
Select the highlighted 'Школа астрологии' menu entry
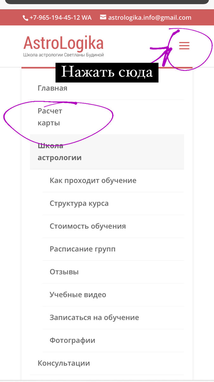60,152
